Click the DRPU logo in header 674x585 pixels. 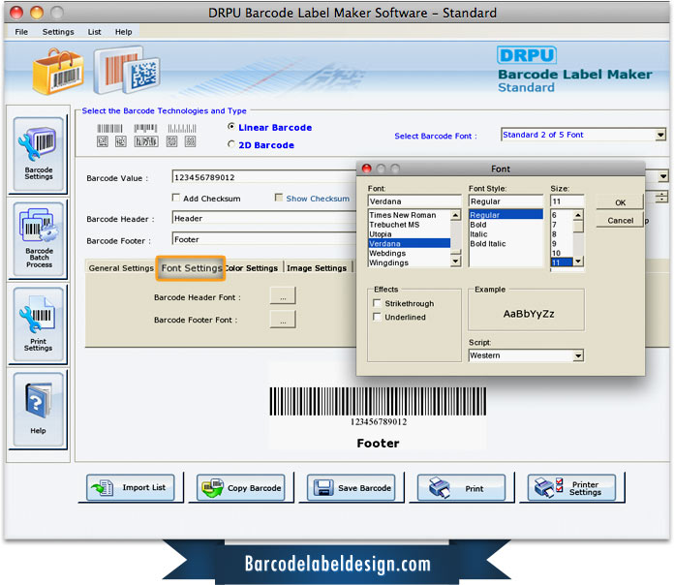pyautogui.click(x=527, y=55)
